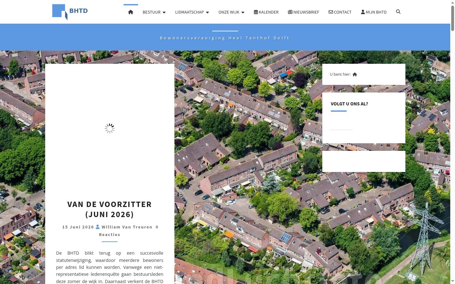The image size is (455, 284).
Task: Open the Kalender menu item
Action: (266, 12)
